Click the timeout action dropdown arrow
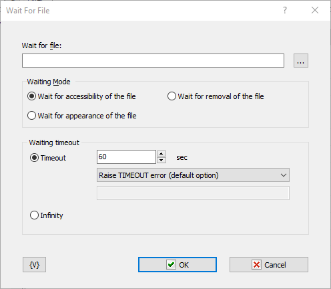Screen dimensions: 331x289 [x=284, y=175]
